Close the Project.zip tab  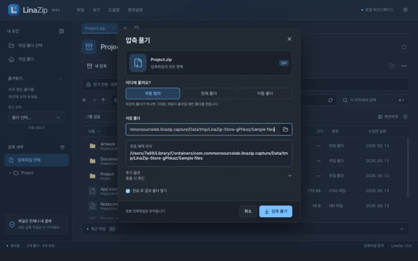point(113,28)
